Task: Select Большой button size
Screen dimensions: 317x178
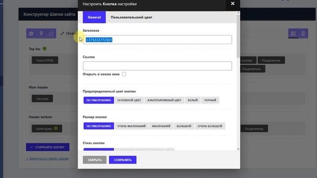Action: (x=184, y=126)
